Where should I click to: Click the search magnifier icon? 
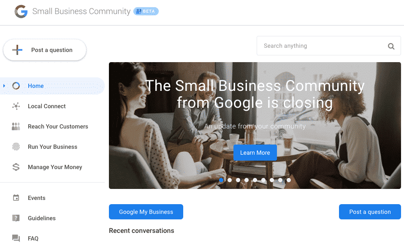[x=391, y=46]
